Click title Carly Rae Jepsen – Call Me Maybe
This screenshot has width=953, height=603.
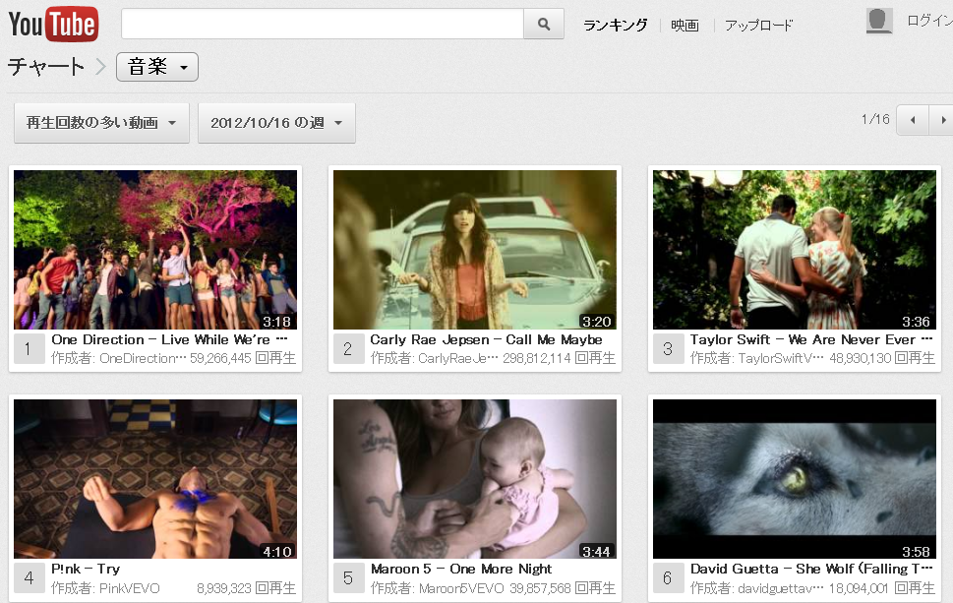tap(486, 339)
